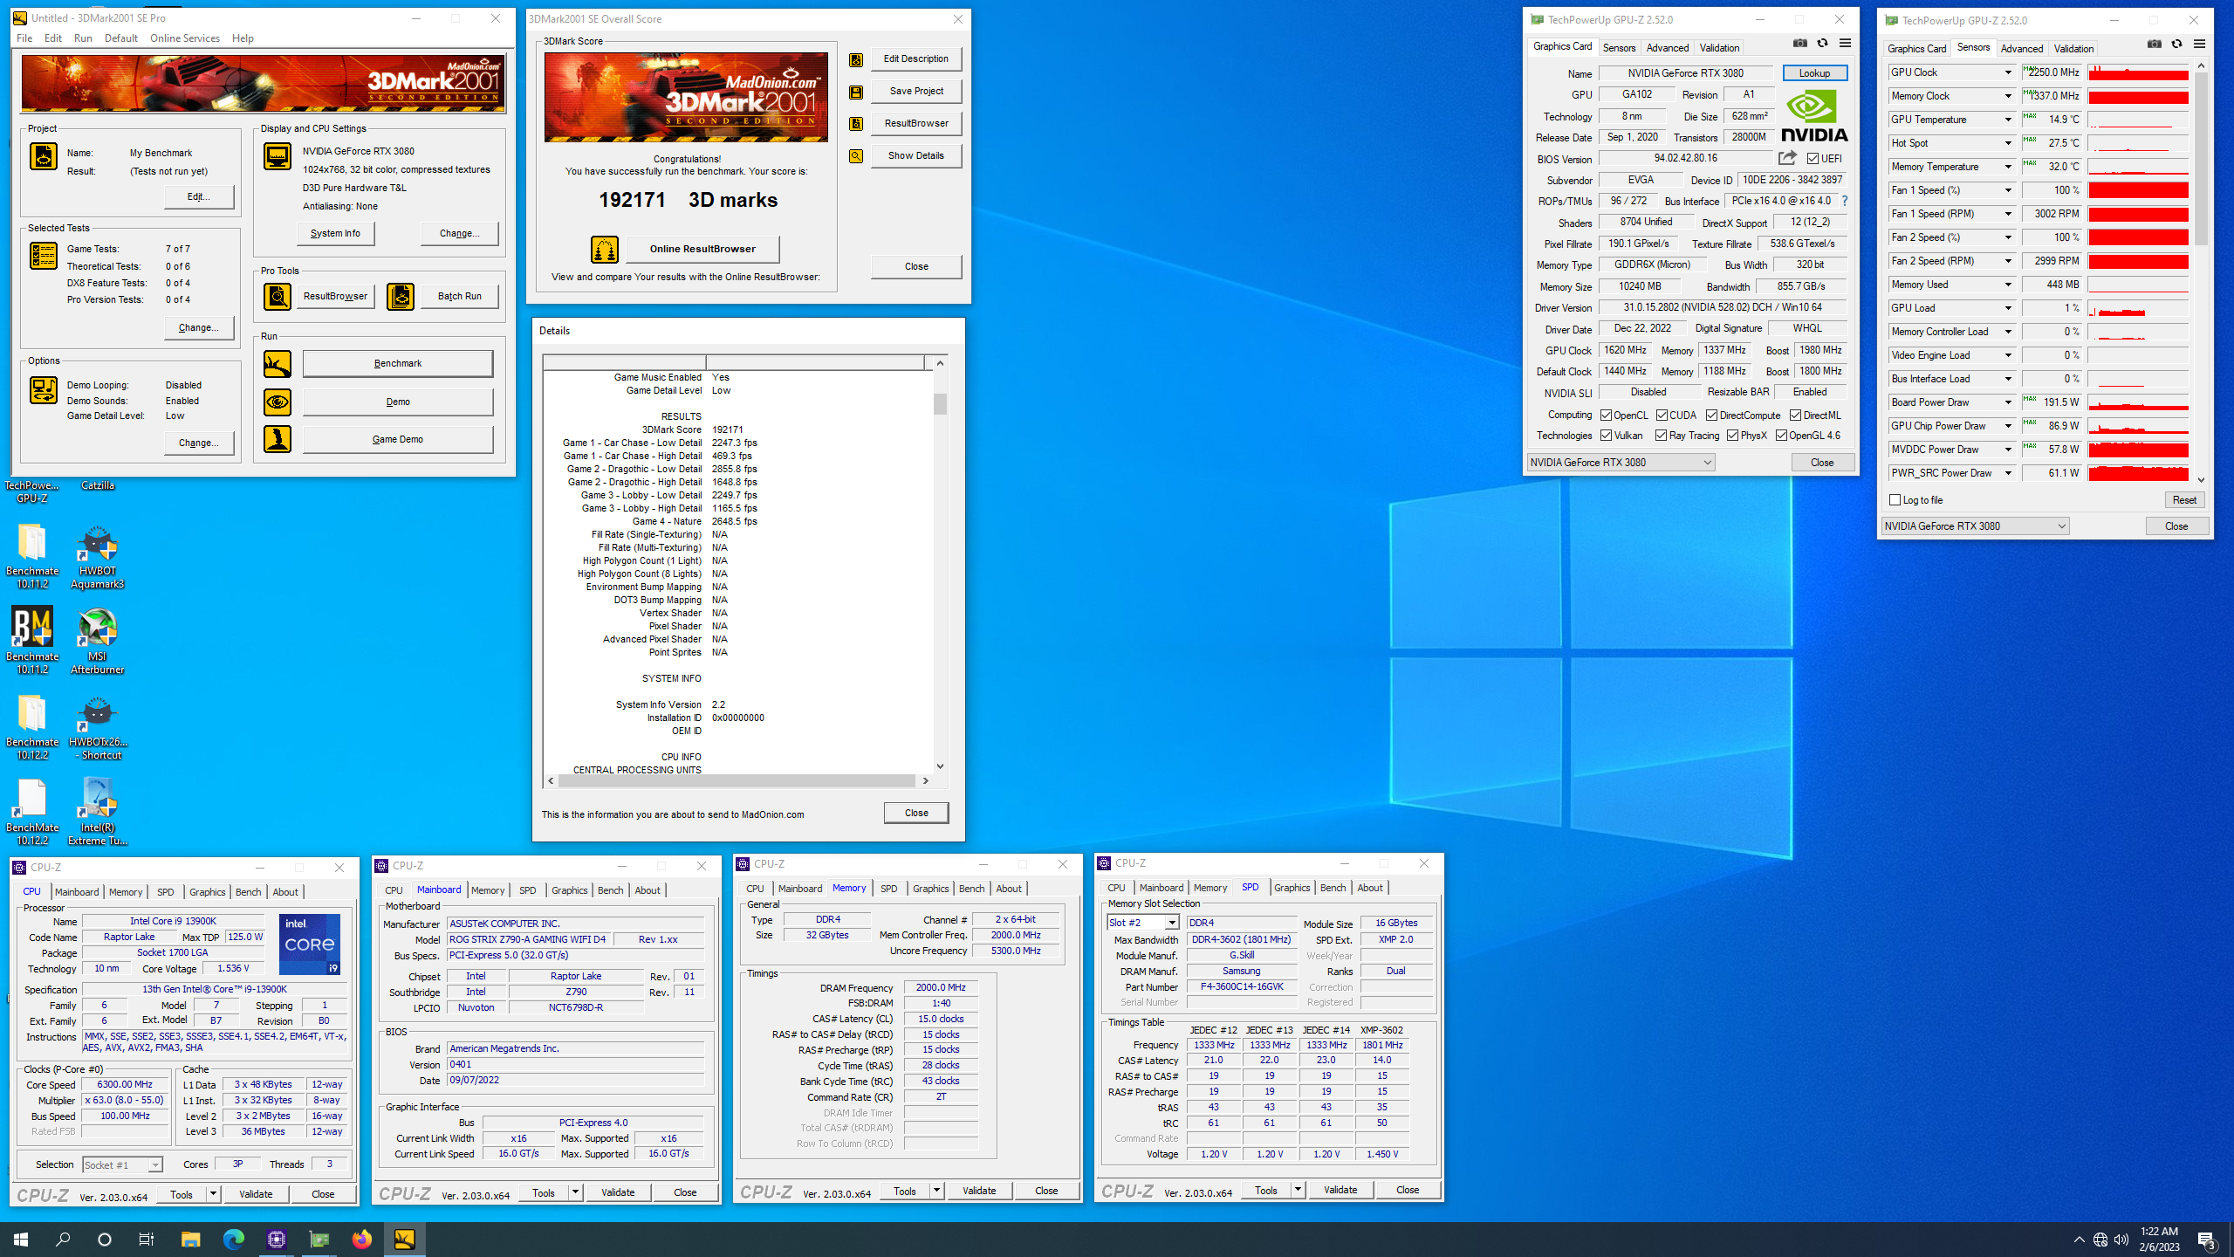Click the Online ResultBrowser podium icon

click(605, 250)
